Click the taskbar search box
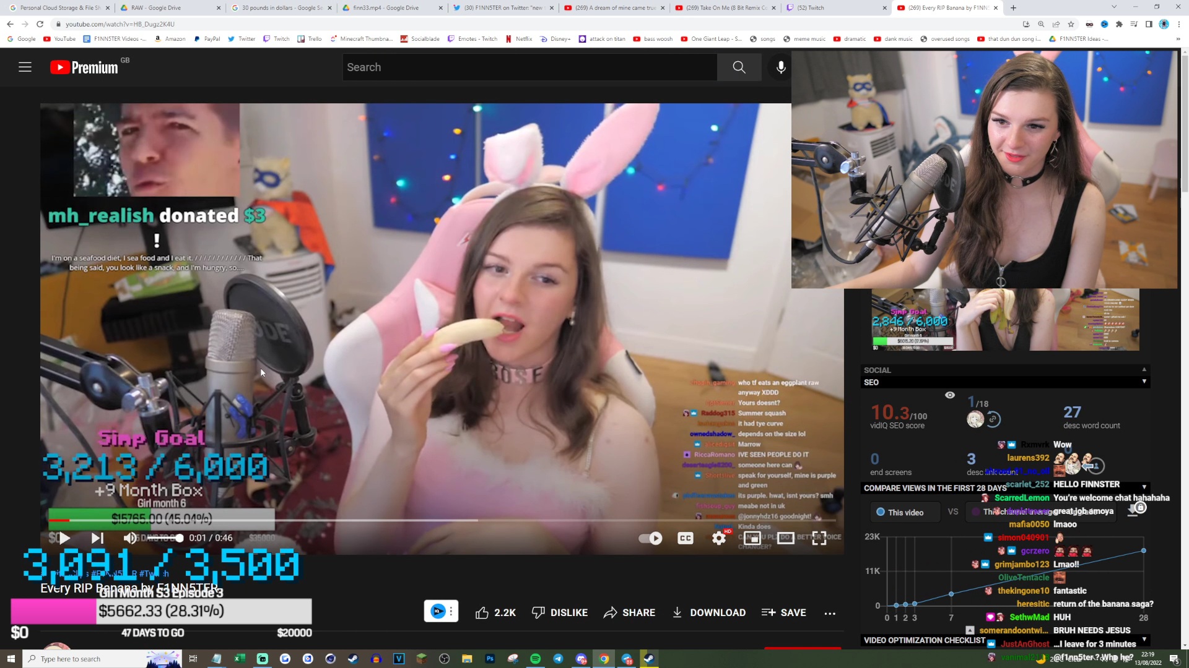 tap(102, 659)
